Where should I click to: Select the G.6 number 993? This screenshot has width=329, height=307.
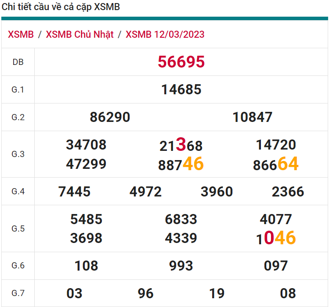[181, 266]
